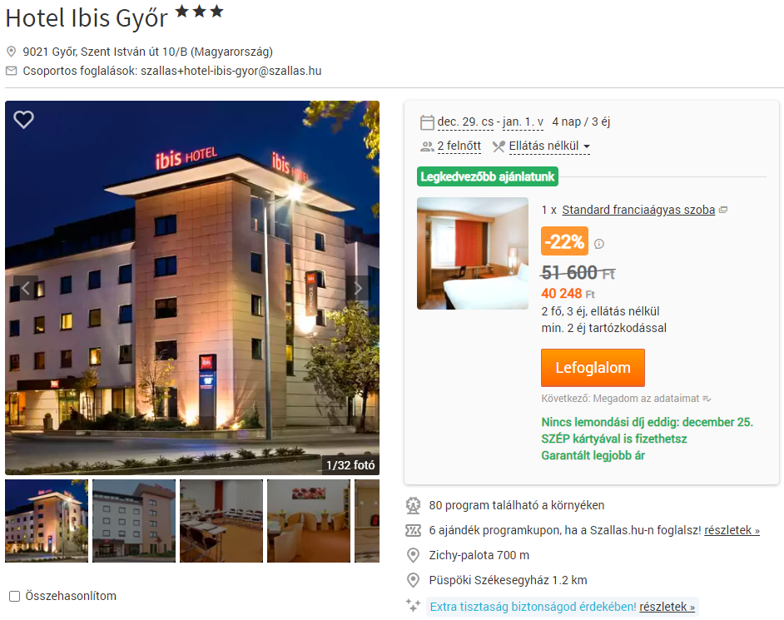Expand the Ellátás nélkül meal dropdown

click(549, 146)
